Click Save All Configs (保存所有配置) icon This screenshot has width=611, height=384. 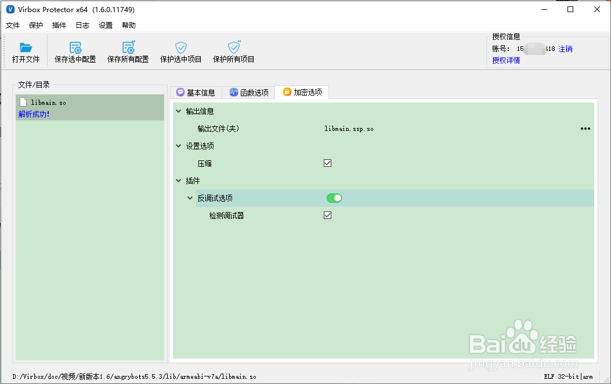click(128, 47)
